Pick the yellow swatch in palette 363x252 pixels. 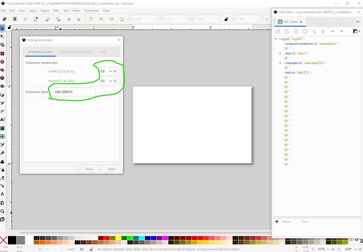pos(118,238)
